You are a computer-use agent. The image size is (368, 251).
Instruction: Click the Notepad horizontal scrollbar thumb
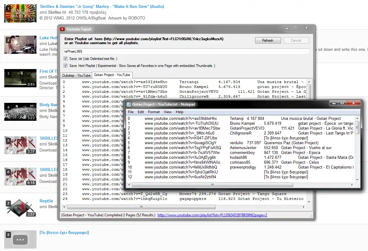click(x=213, y=185)
